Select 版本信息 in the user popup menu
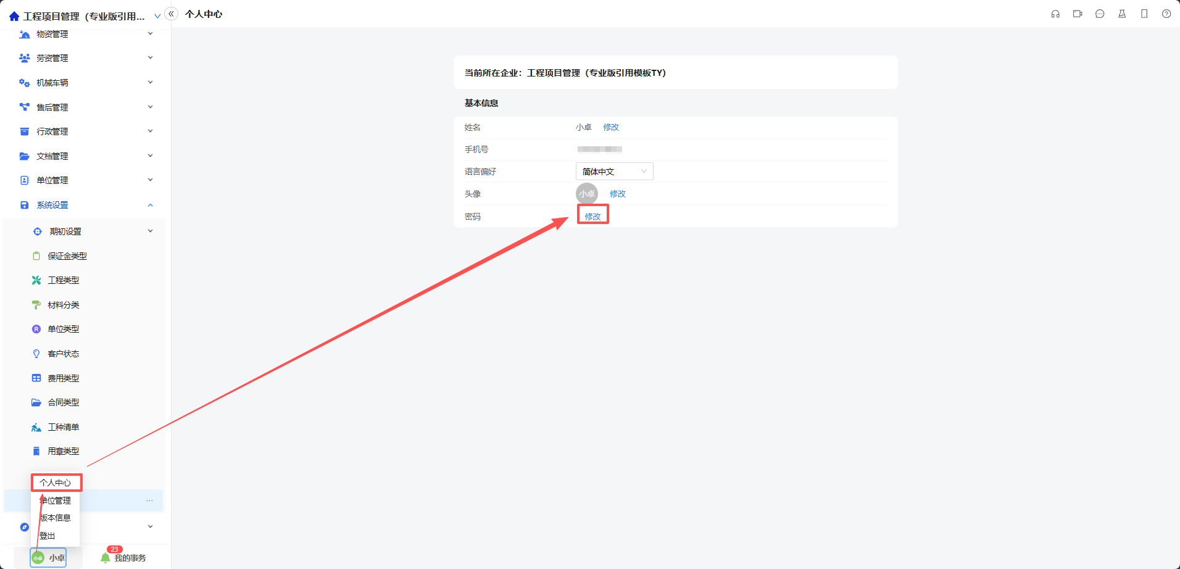Viewport: 1180px width, 569px height. [x=56, y=518]
